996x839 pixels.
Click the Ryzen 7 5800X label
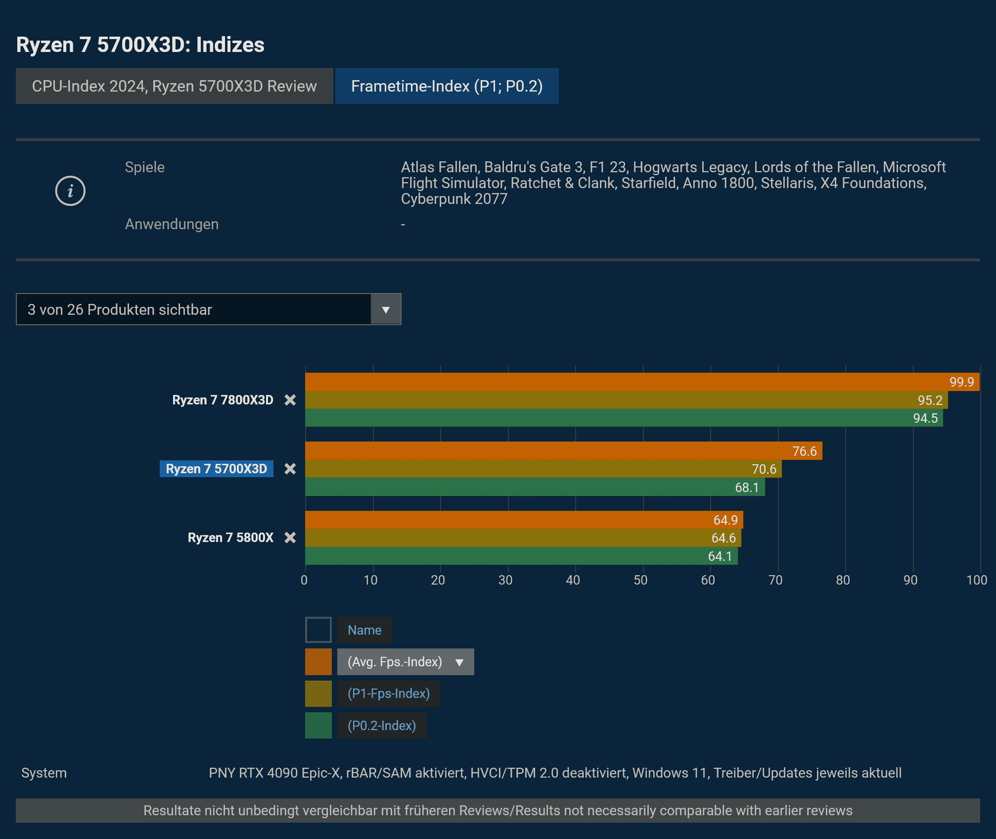tap(230, 538)
